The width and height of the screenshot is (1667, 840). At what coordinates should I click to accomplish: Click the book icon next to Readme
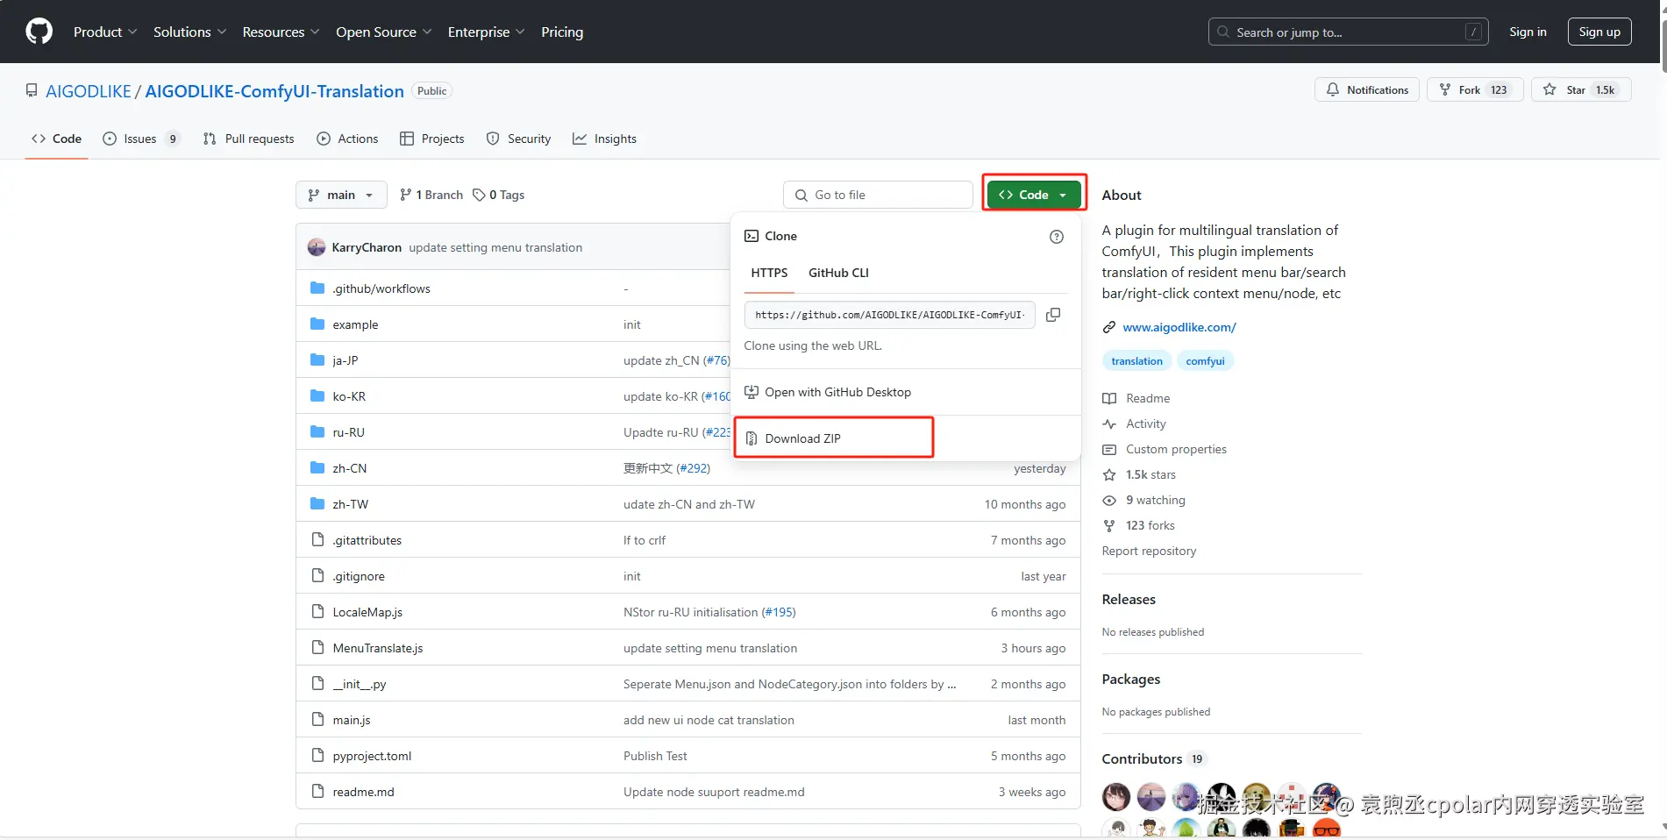coord(1109,398)
